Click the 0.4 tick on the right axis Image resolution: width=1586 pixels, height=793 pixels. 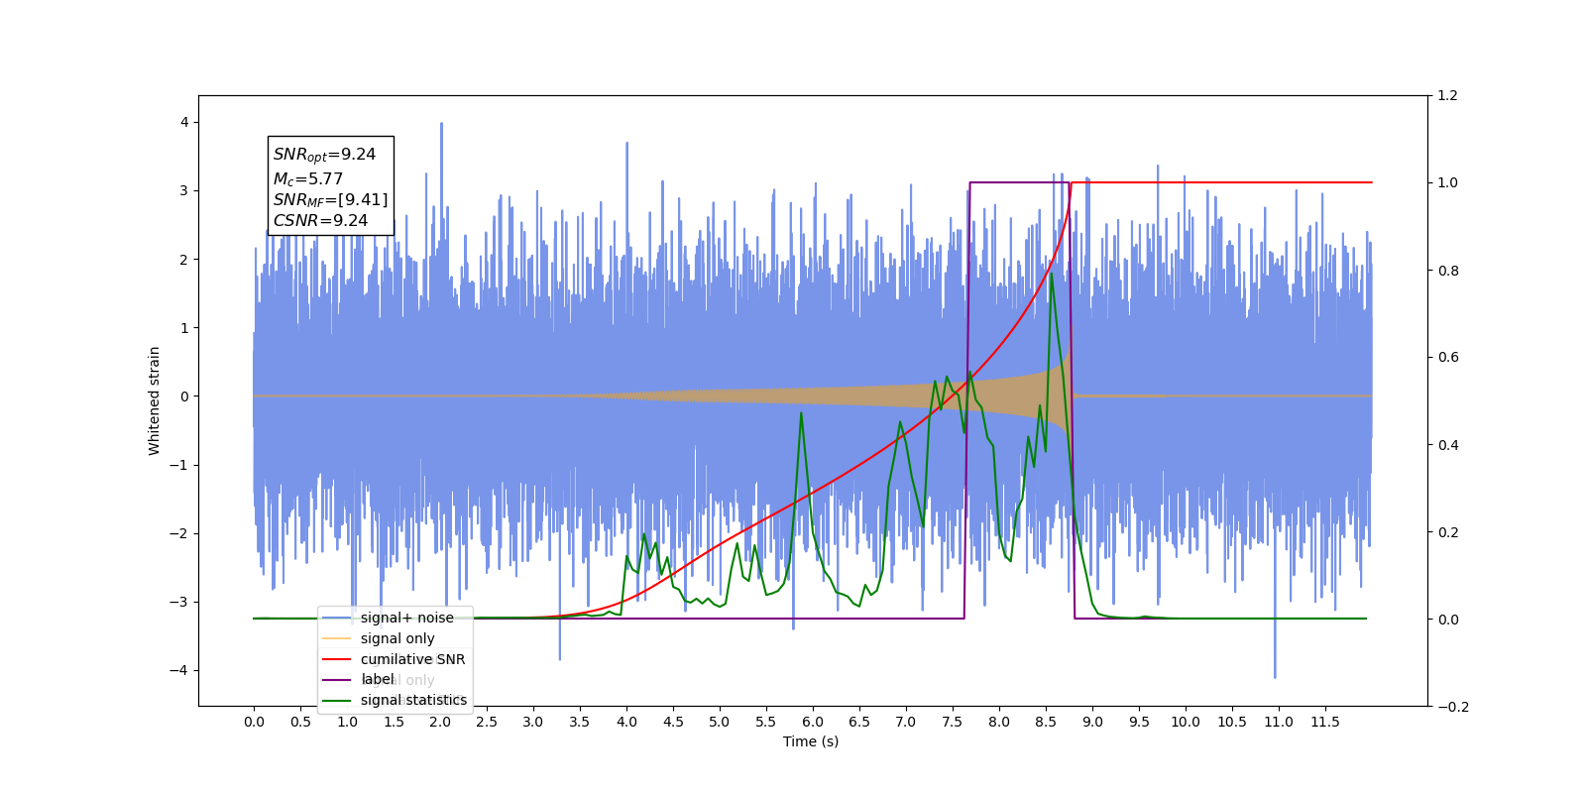click(x=1447, y=445)
